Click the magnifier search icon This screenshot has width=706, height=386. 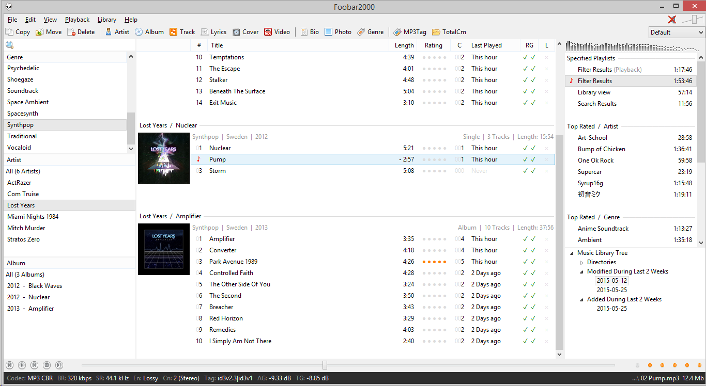coord(9,45)
